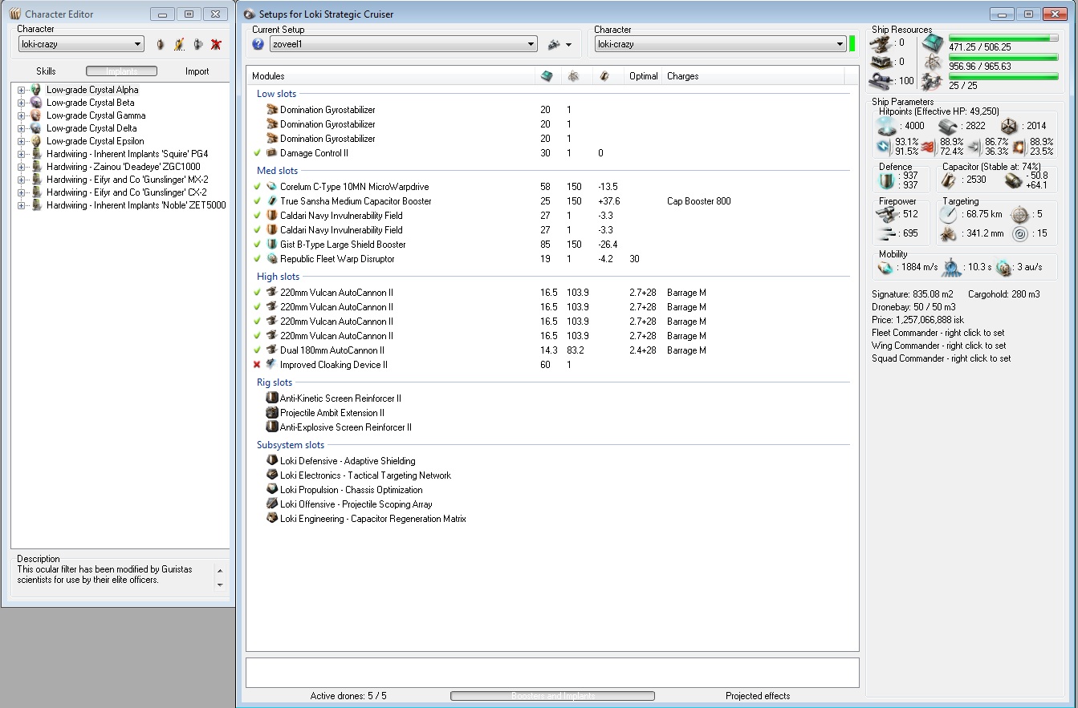
Task: Sort by the capacitor column icon header
Action: pos(604,76)
